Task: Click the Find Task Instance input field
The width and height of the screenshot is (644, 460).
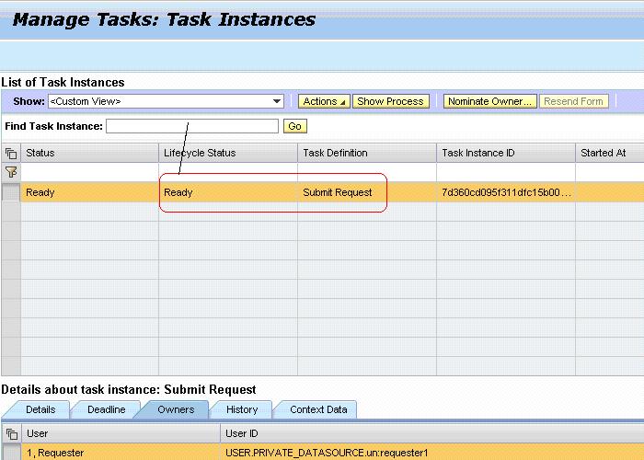Action: click(x=192, y=126)
